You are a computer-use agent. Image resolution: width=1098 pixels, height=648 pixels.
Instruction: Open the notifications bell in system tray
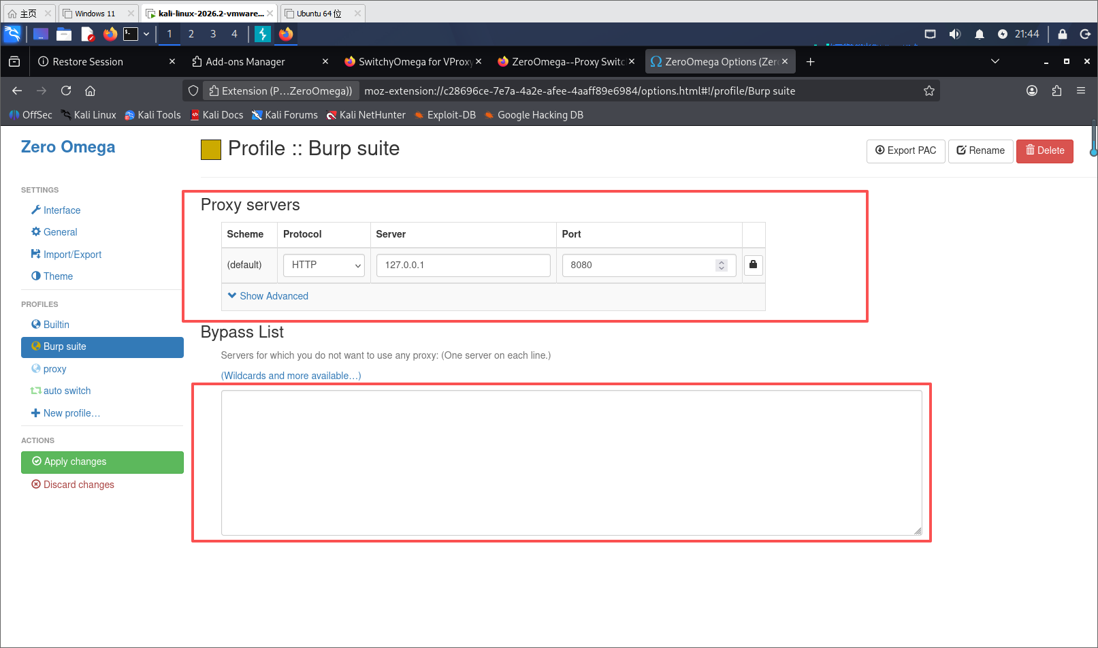pyautogui.click(x=980, y=34)
